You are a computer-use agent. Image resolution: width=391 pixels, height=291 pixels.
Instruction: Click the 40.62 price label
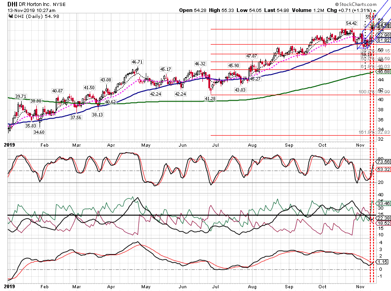coord(110,102)
